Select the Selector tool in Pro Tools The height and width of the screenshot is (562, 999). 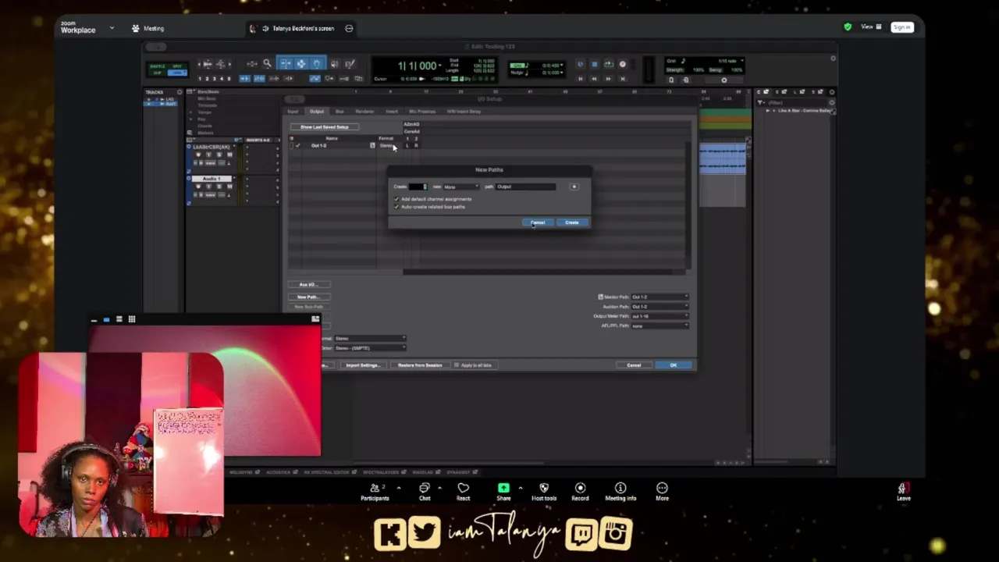point(301,64)
